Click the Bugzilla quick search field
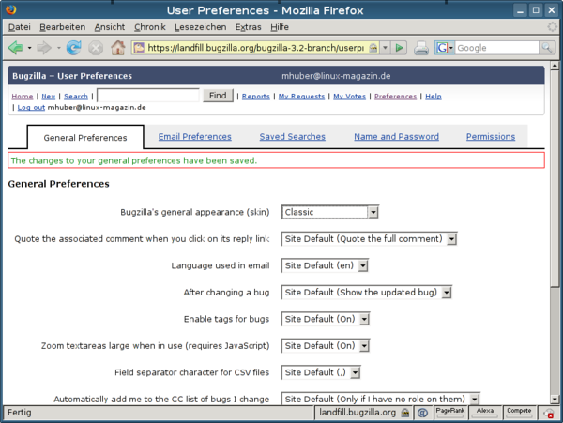Screen dimensions: 563x423 click(148, 96)
